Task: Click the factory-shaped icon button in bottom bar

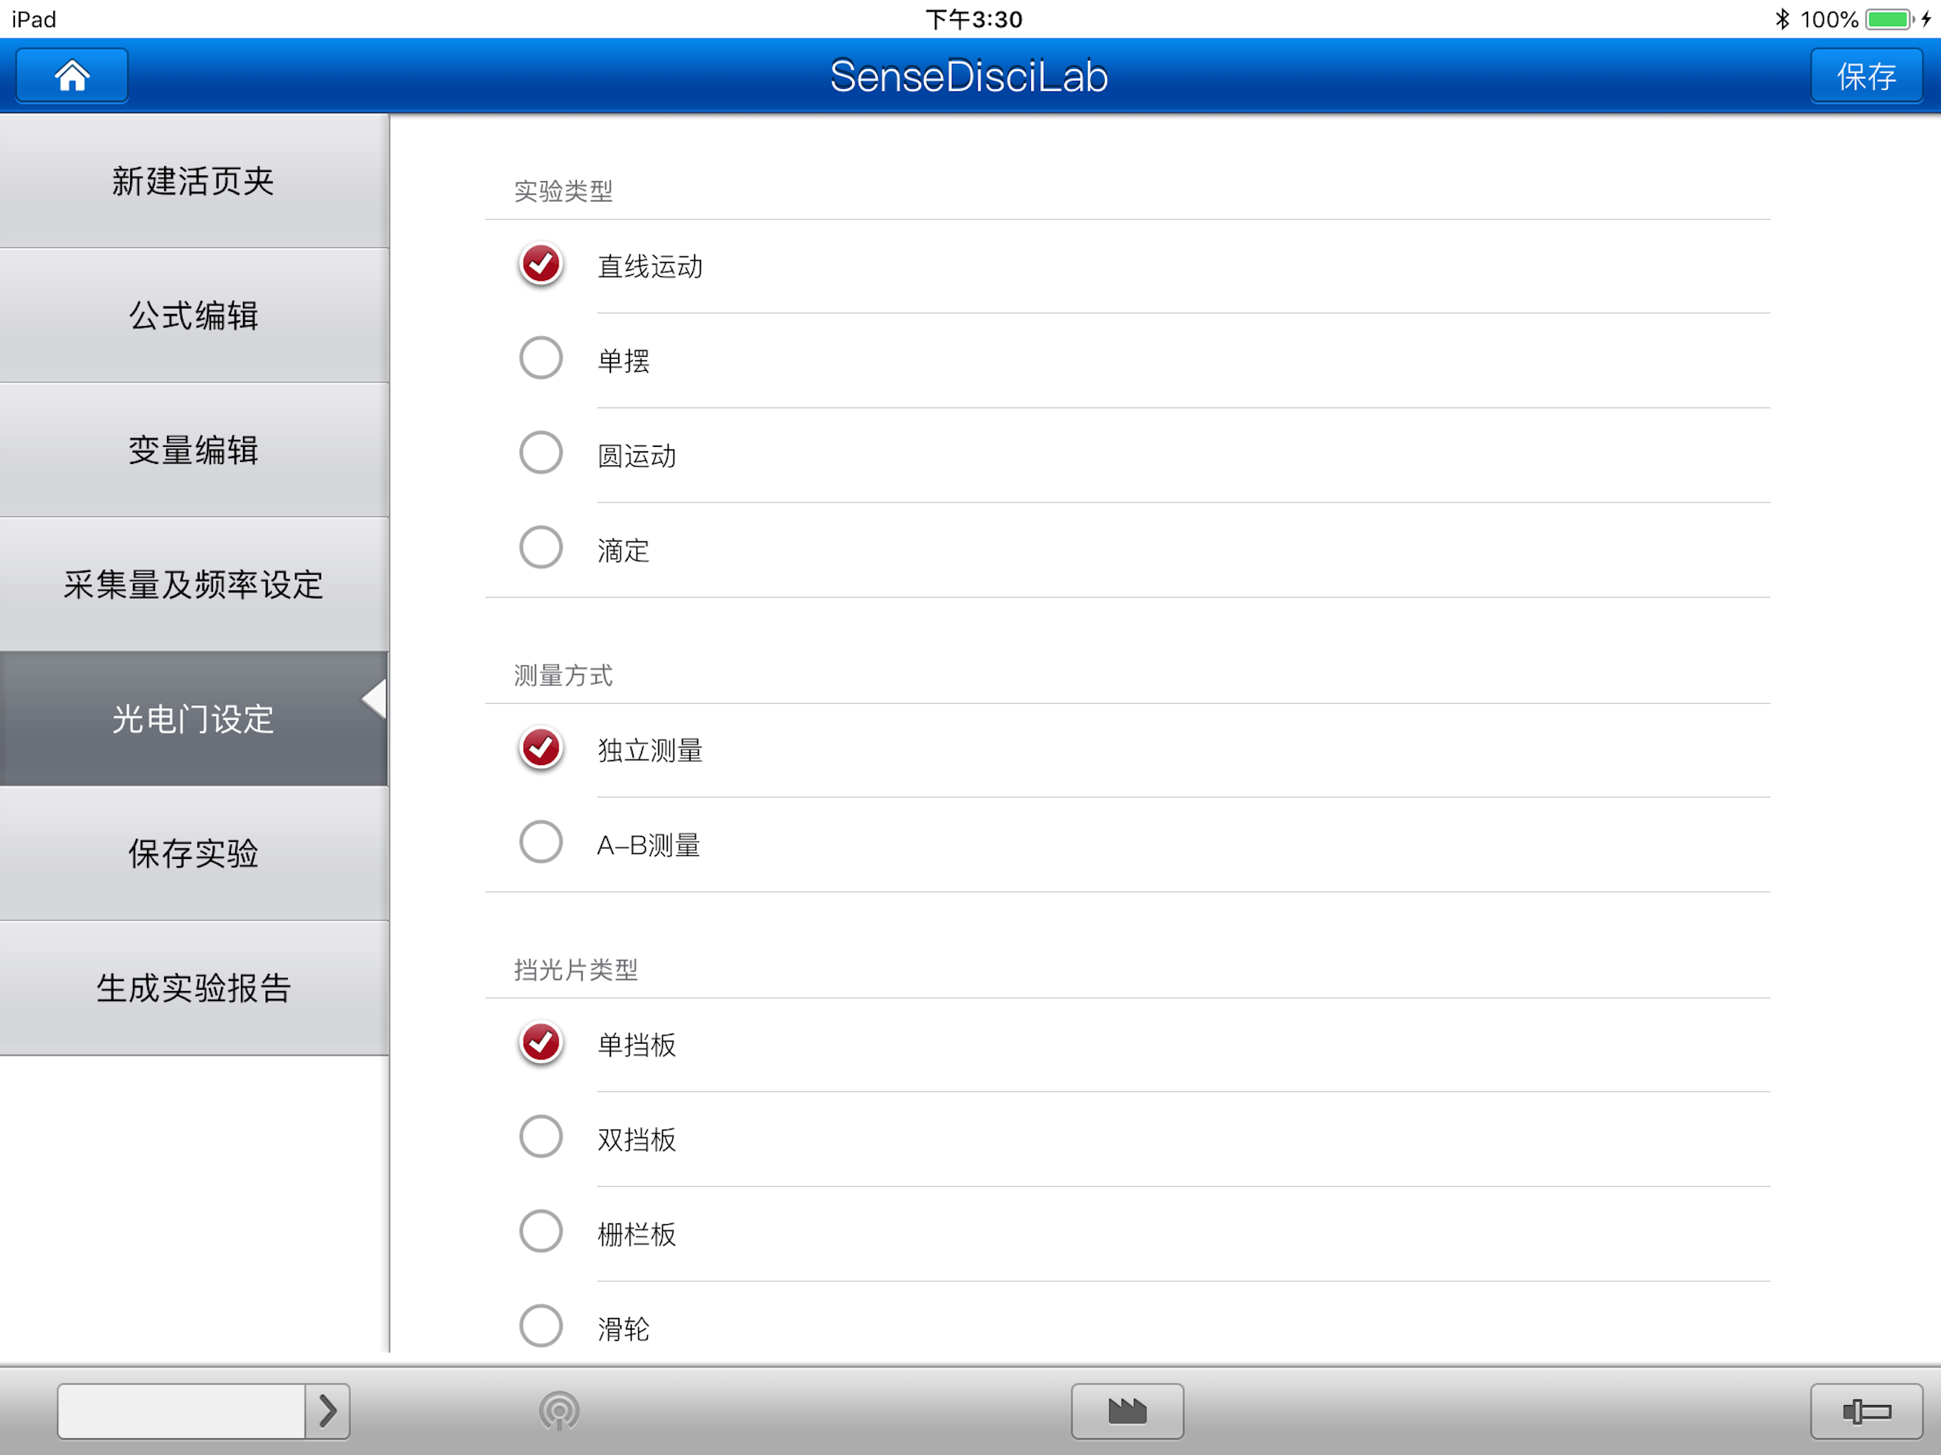Action: [x=1127, y=1411]
